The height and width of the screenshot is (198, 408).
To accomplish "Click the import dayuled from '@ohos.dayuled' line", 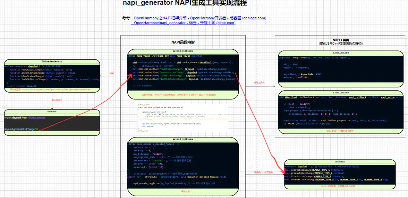I will (x=25, y=117).
